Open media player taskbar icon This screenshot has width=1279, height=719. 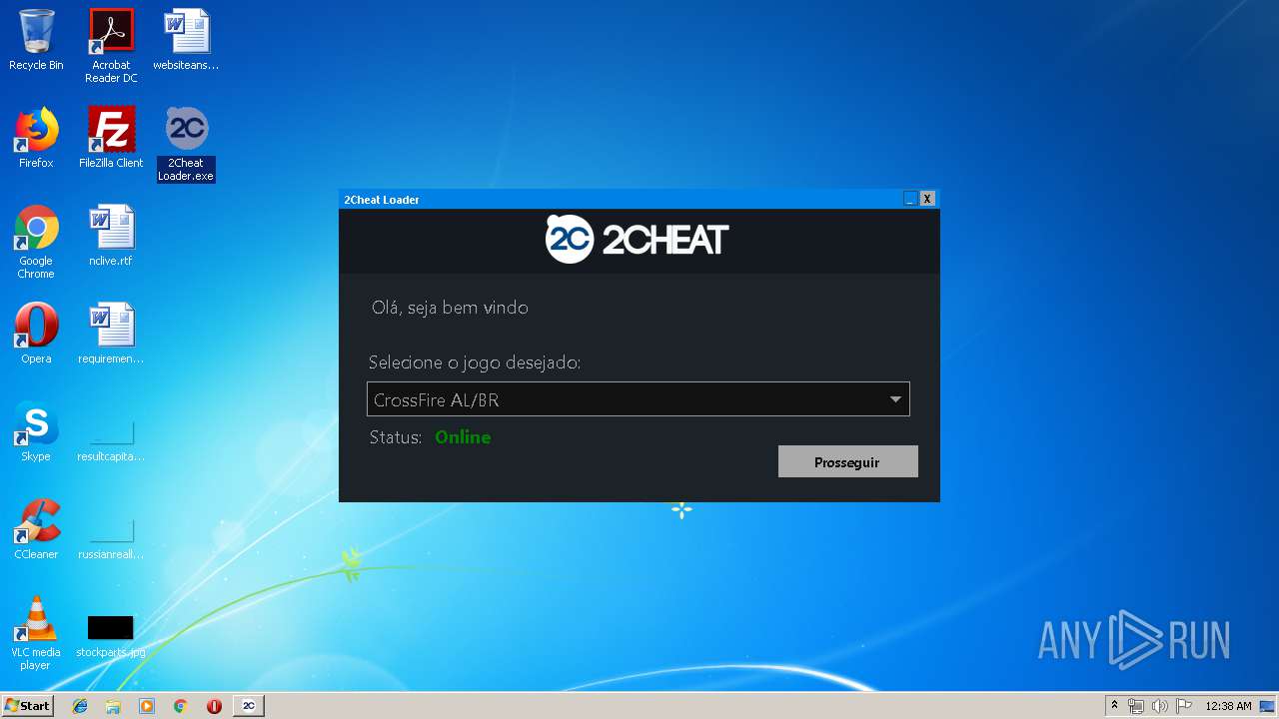coord(147,706)
